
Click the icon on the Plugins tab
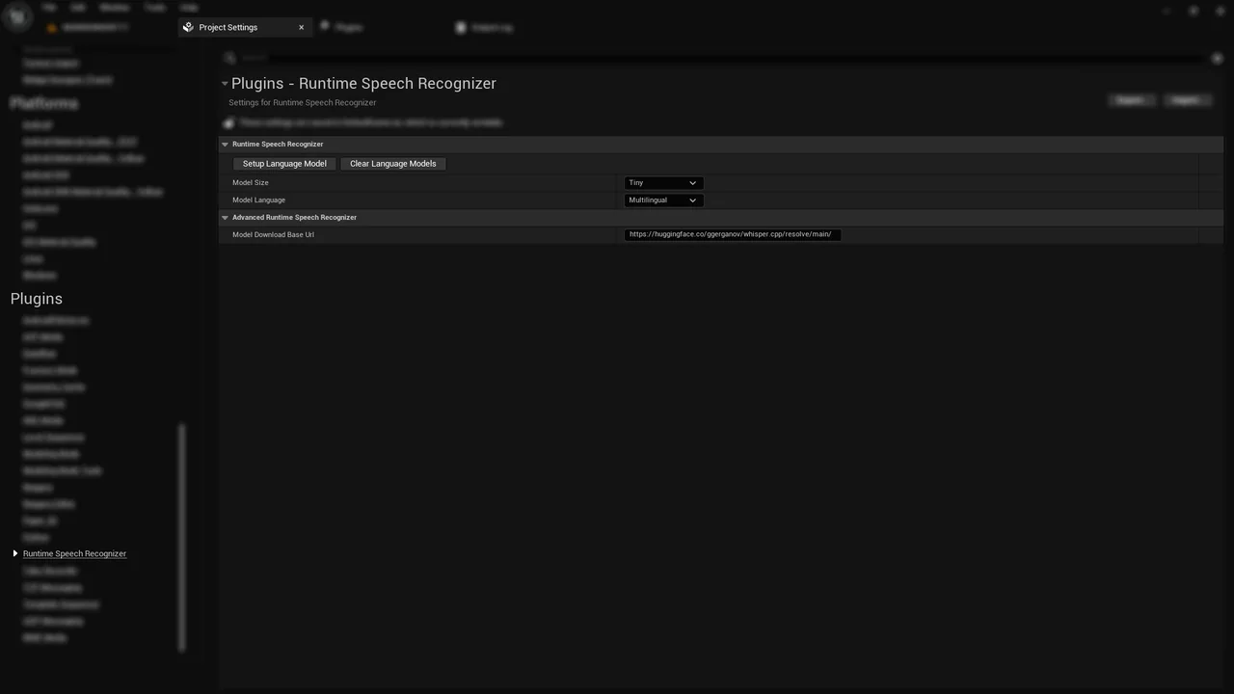click(325, 27)
